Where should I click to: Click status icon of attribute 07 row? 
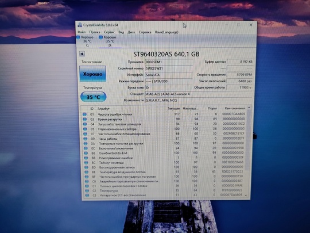pyautogui.click(x=86, y=134)
